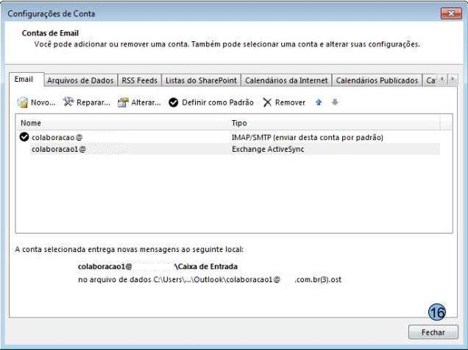The image size is (468, 350).
Task: Select the Listas do SharePoint tab
Action: (201, 80)
